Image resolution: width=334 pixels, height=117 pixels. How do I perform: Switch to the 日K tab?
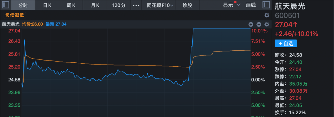coord(47,5)
